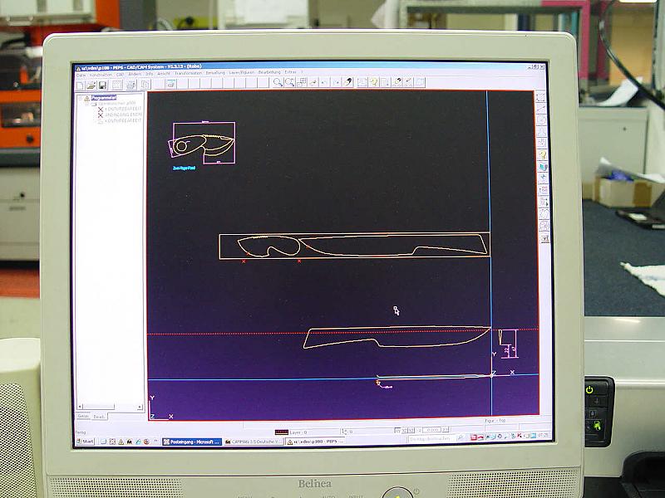Click the New file icon in toolbar

click(x=81, y=84)
